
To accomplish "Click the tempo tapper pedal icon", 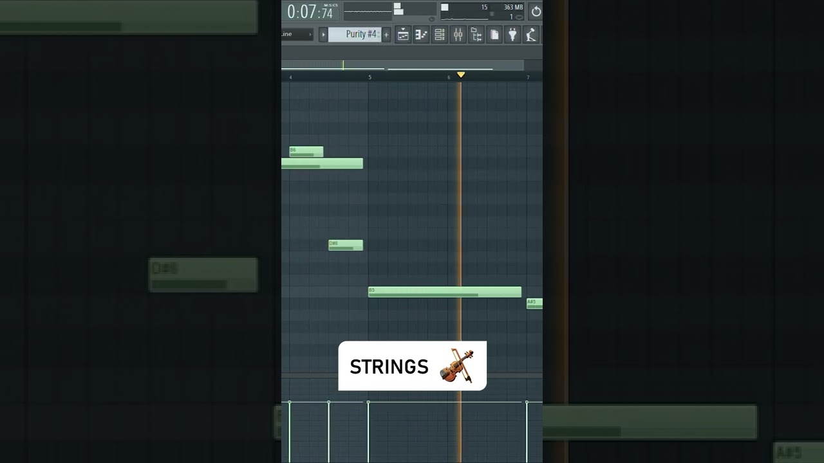I will click(x=531, y=35).
